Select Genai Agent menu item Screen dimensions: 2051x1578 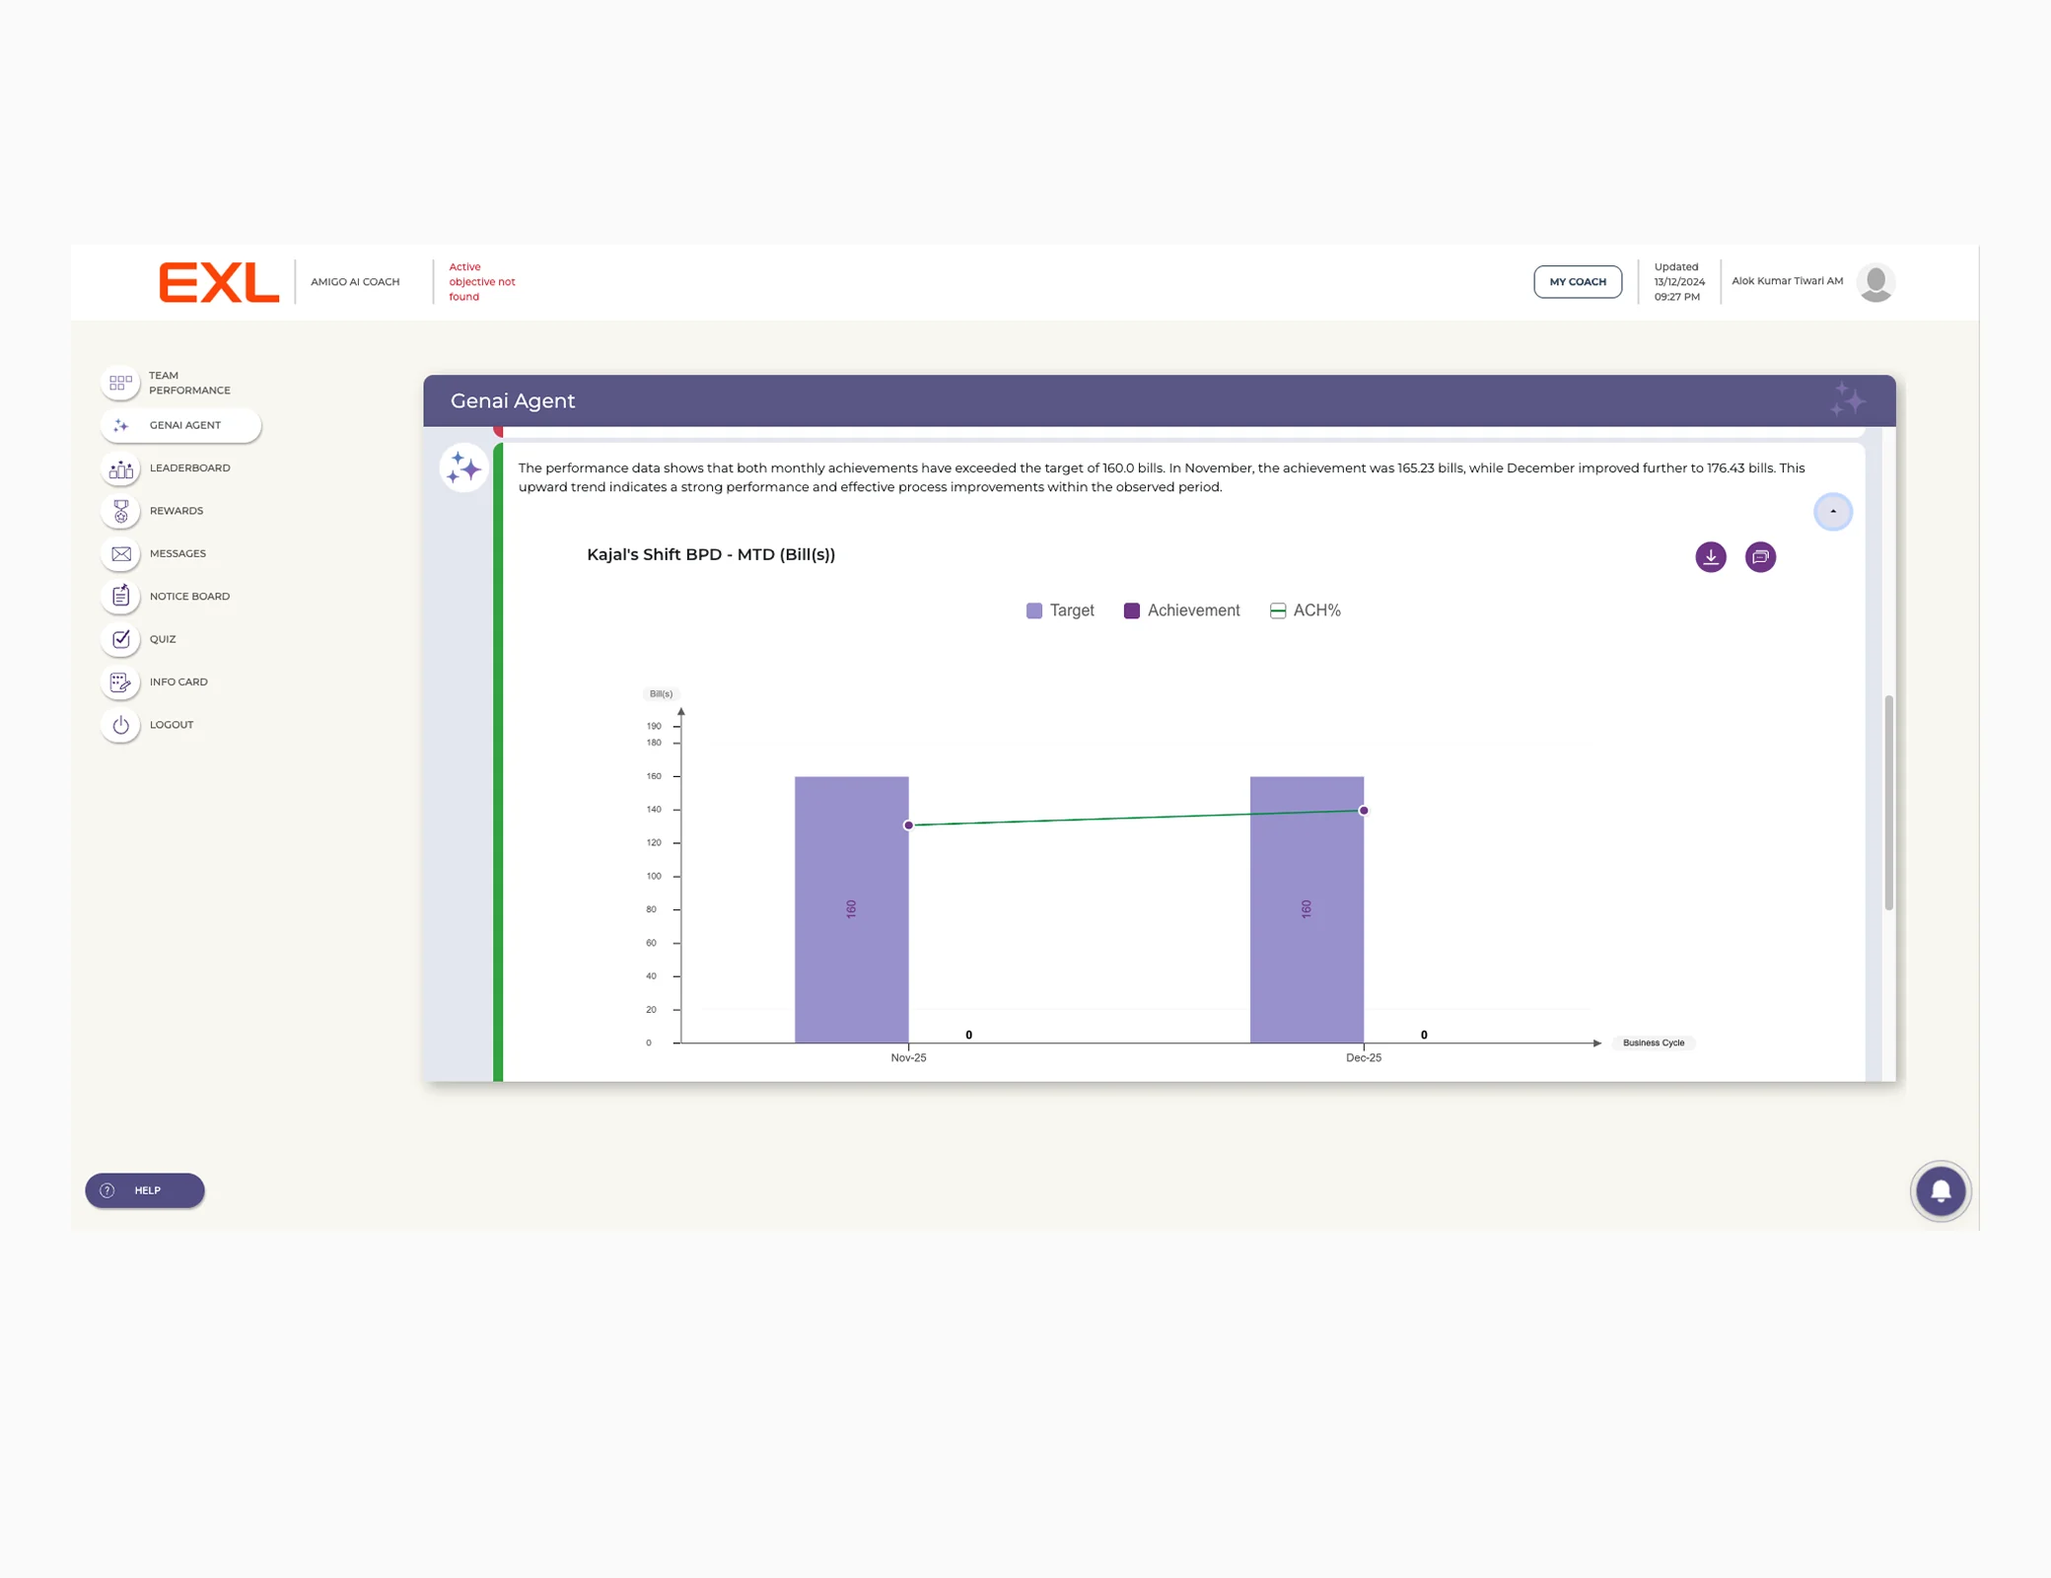(x=180, y=425)
